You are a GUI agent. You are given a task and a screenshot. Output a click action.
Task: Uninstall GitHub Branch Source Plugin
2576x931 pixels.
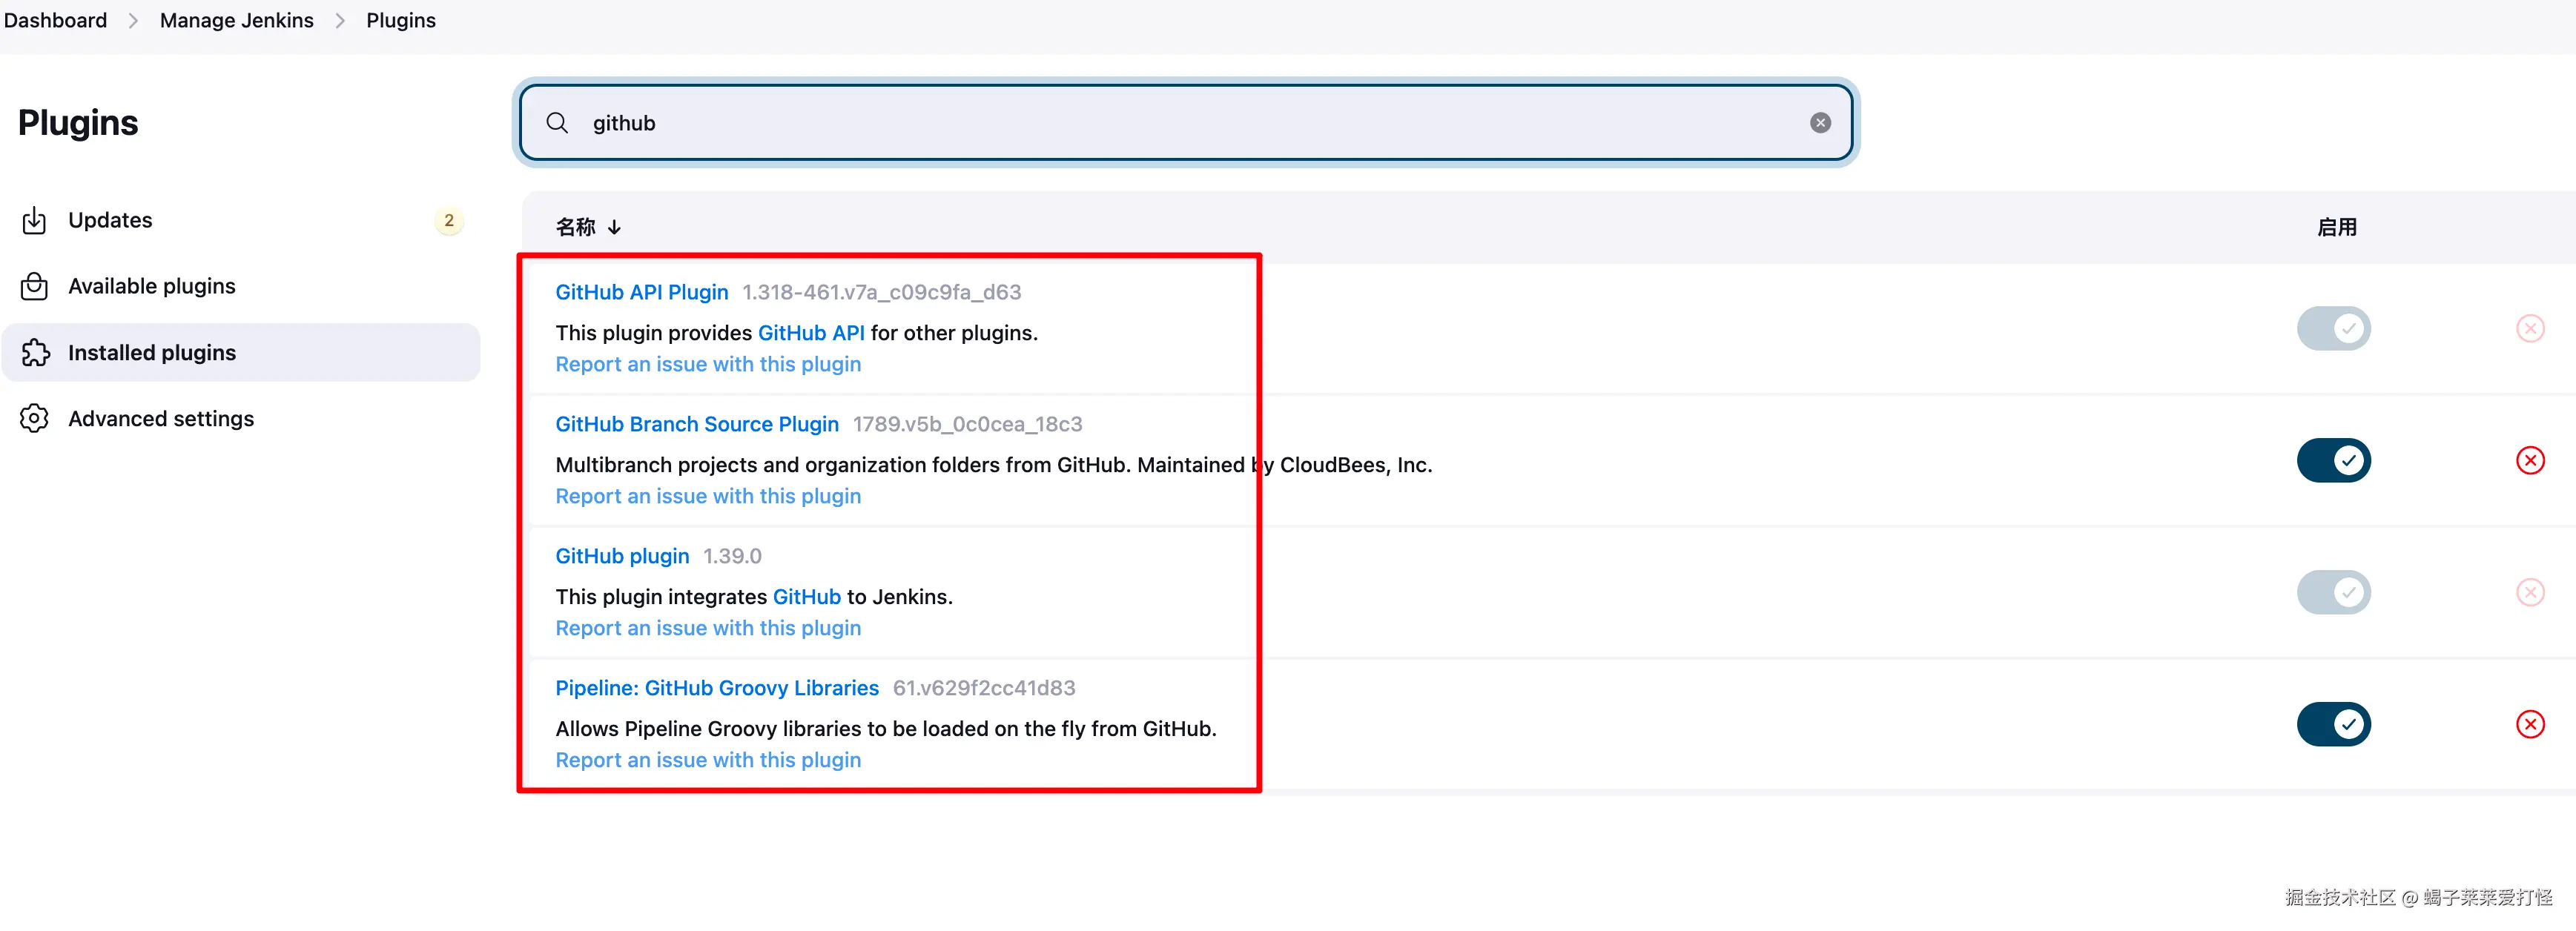pos(2529,460)
